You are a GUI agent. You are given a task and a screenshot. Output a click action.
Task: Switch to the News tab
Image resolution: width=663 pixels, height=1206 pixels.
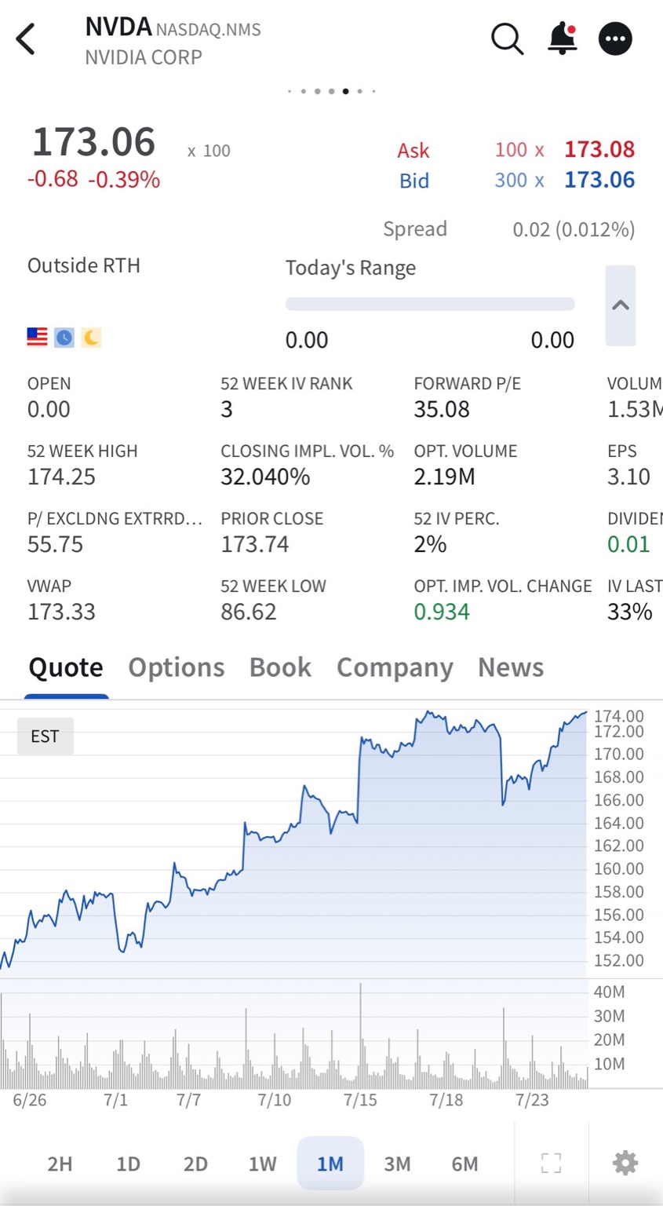click(x=511, y=667)
